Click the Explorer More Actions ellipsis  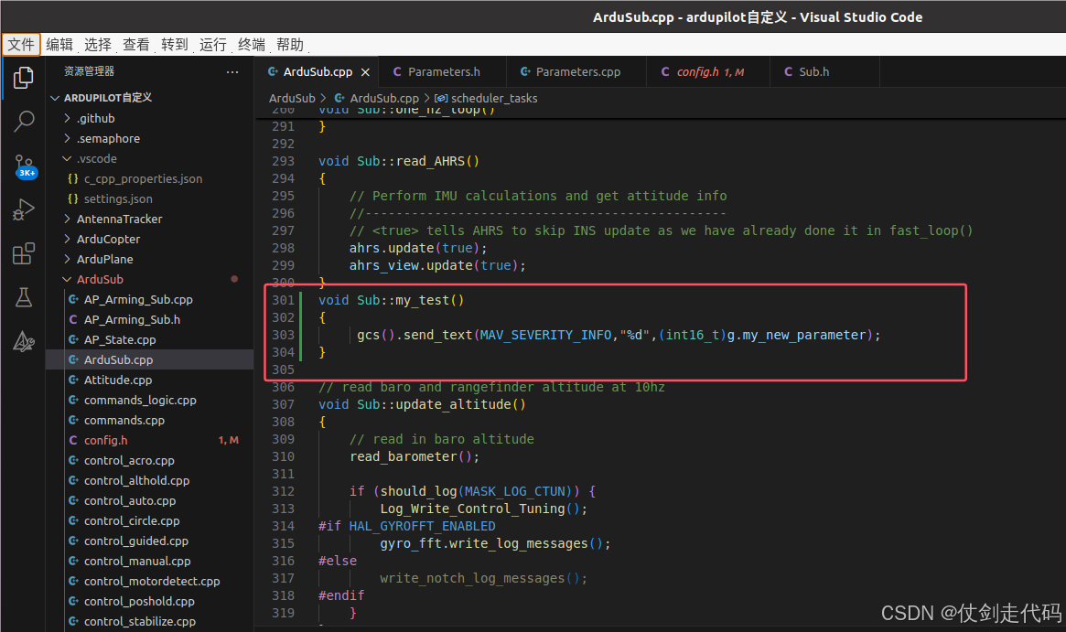click(x=232, y=72)
